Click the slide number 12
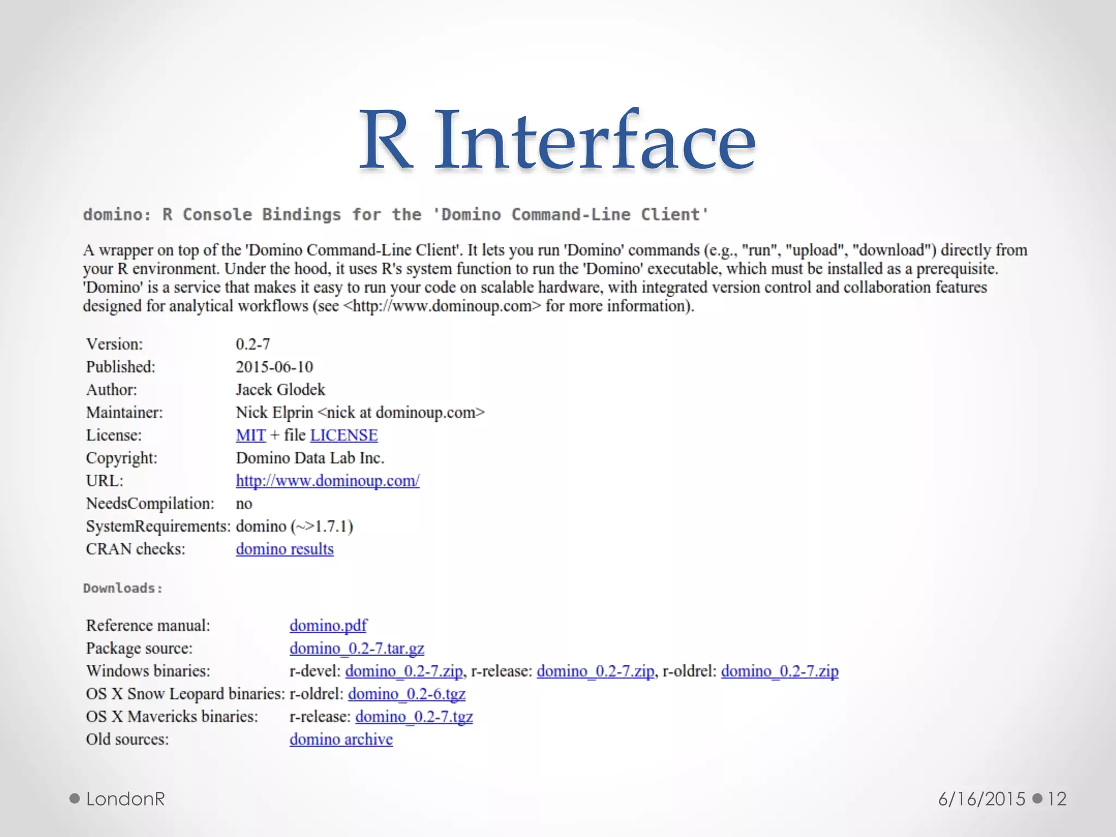The image size is (1116, 837). (1057, 799)
